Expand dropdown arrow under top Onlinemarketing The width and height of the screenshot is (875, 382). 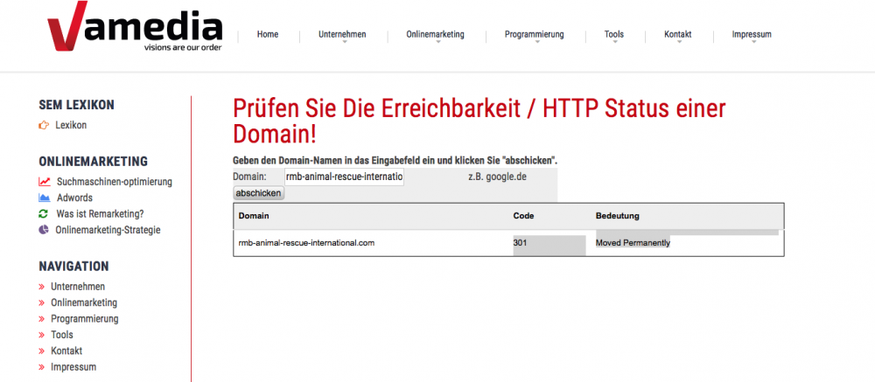tap(438, 42)
